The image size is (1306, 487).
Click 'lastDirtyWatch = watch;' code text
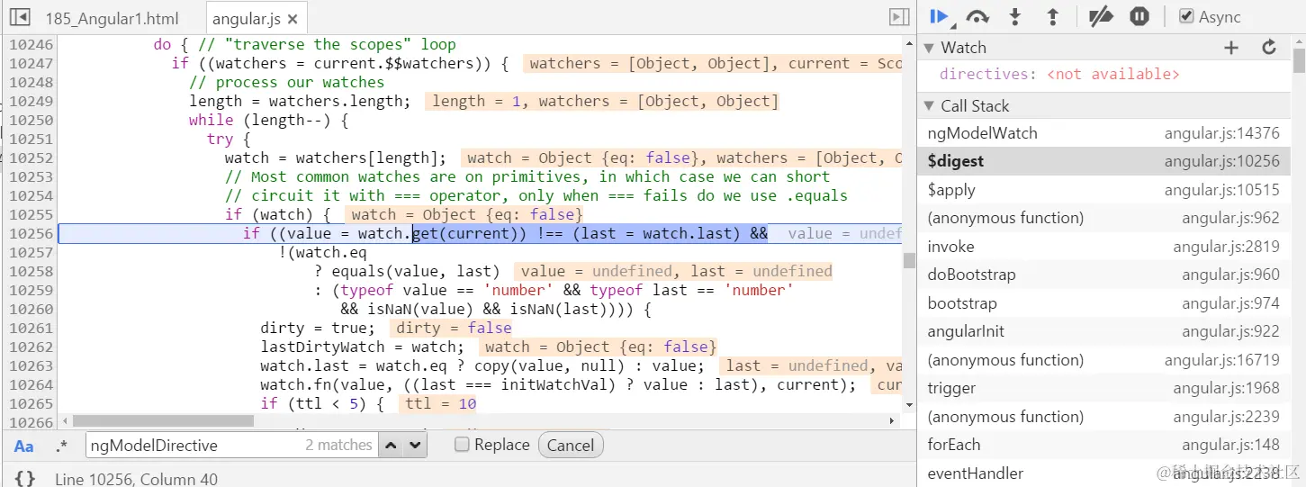tap(363, 347)
